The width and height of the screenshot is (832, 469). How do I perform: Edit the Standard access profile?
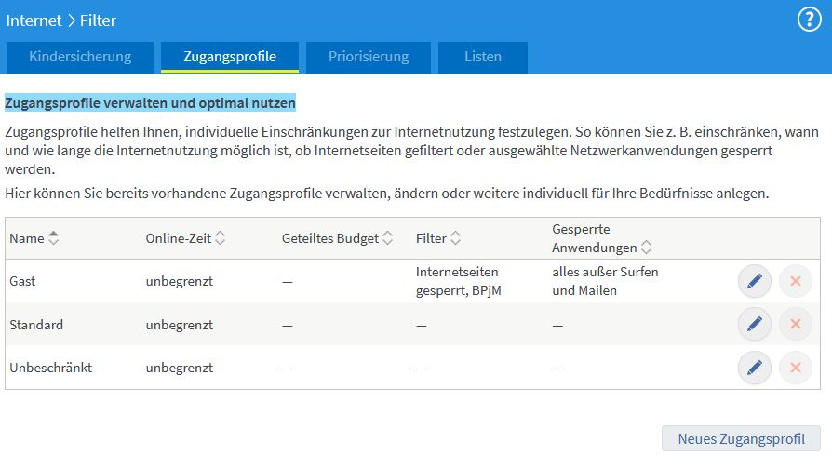pyautogui.click(x=755, y=324)
